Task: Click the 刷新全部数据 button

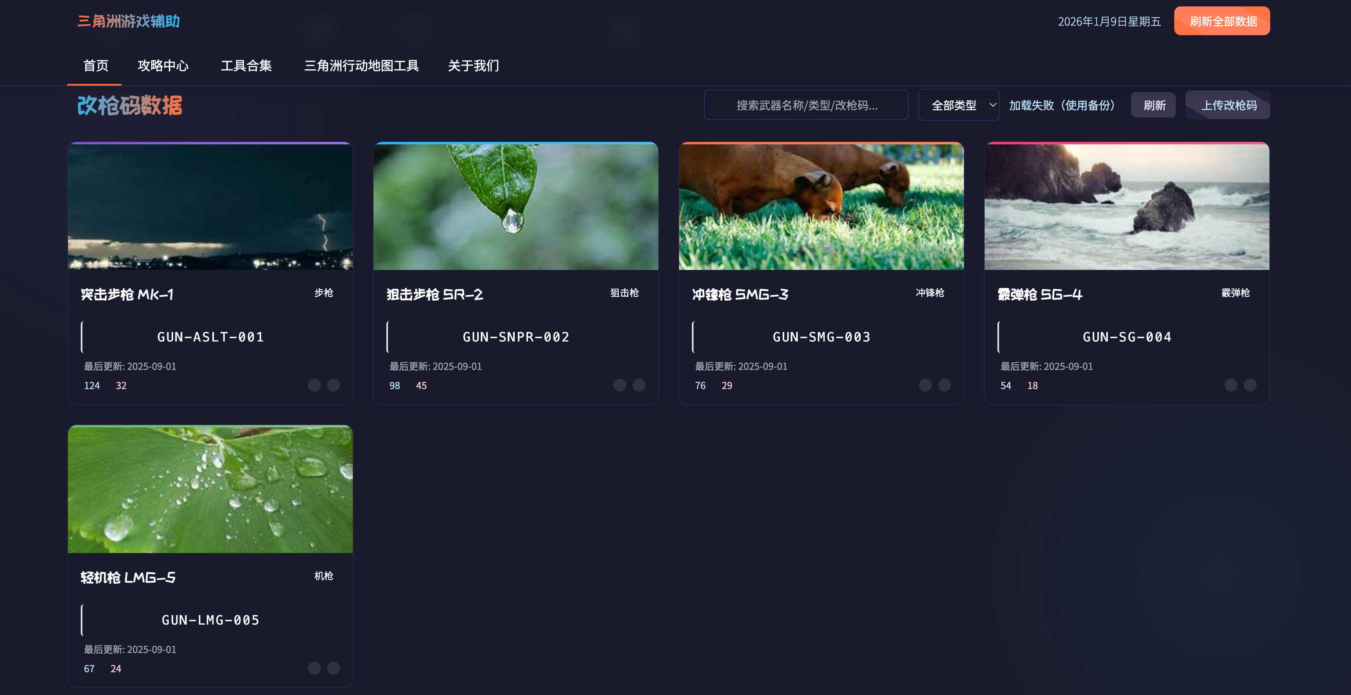Action: 1222,22
